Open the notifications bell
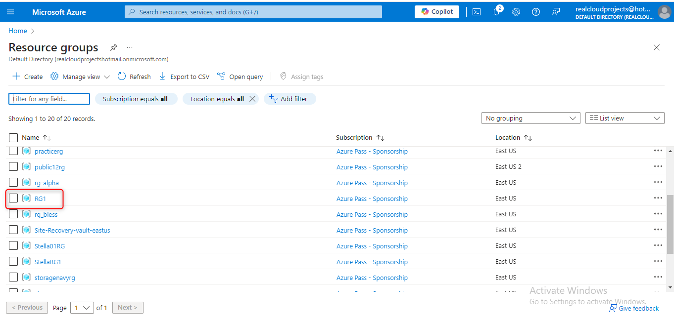The height and width of the screenshot is (320, 674). click(496, 12)
